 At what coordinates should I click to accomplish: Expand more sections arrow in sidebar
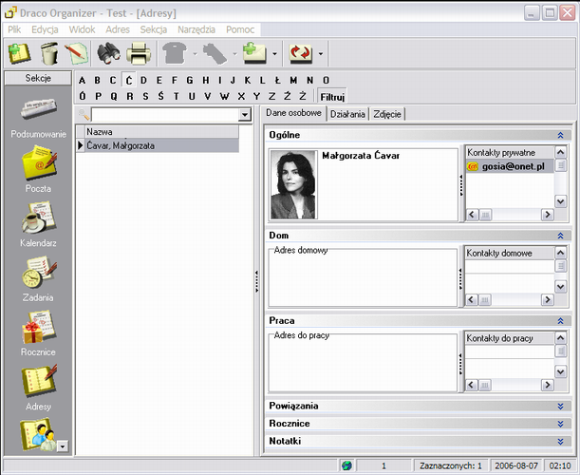pos(63,446)
